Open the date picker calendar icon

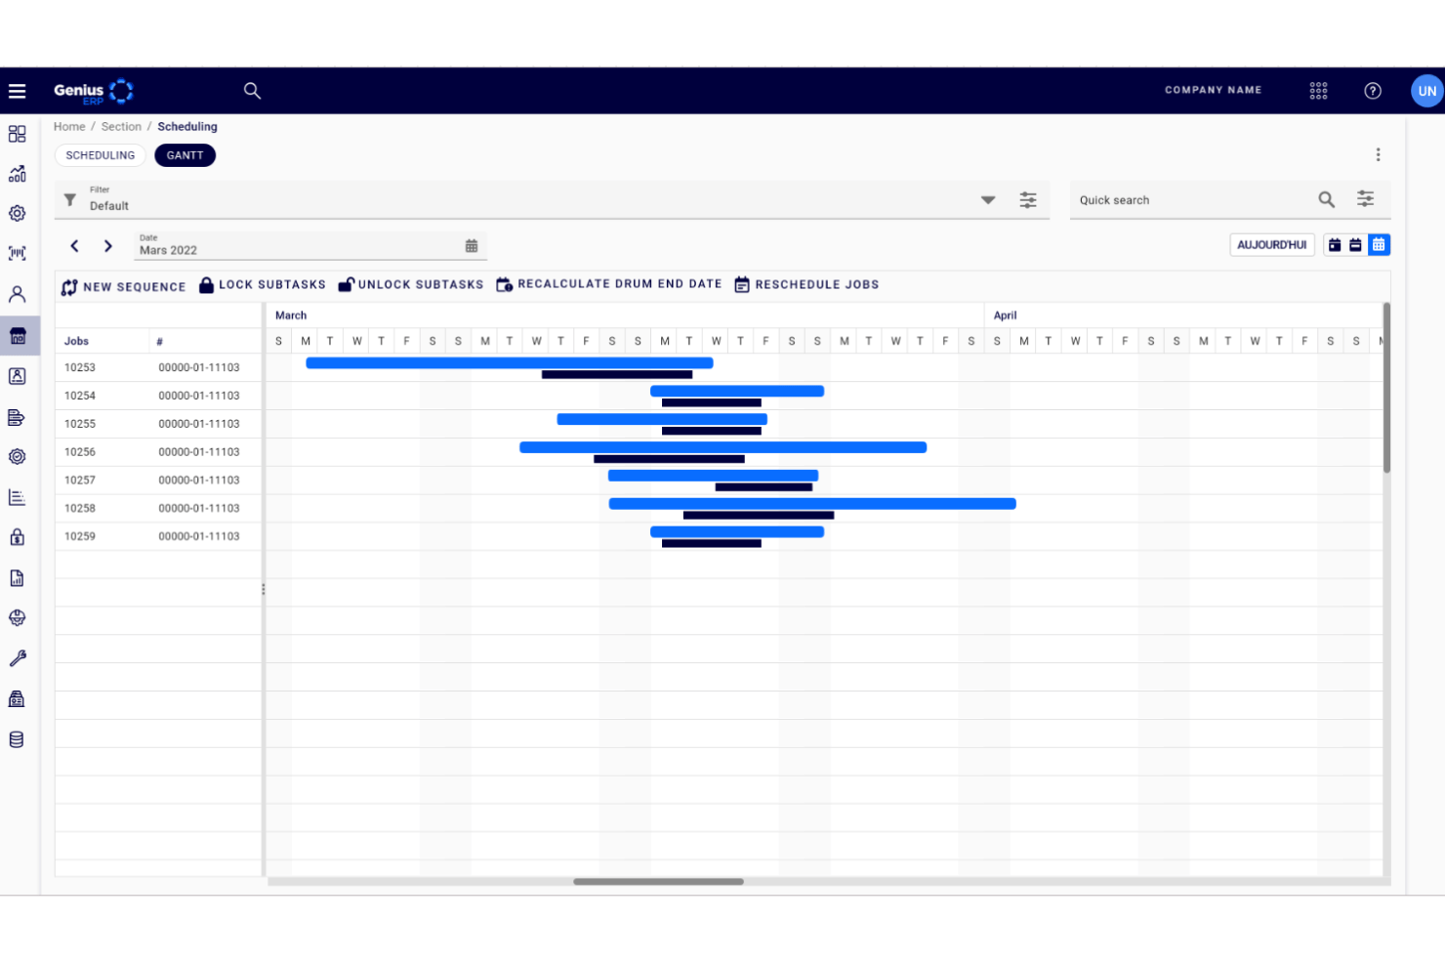[472, 246]
